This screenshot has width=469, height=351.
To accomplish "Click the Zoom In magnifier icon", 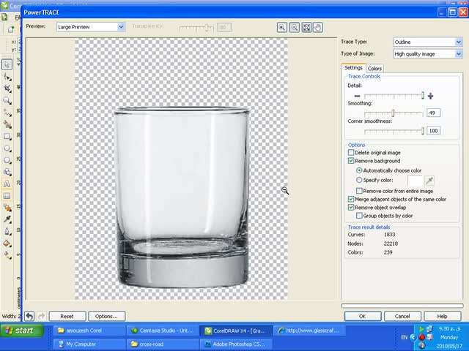I will [x=281, y=28].
